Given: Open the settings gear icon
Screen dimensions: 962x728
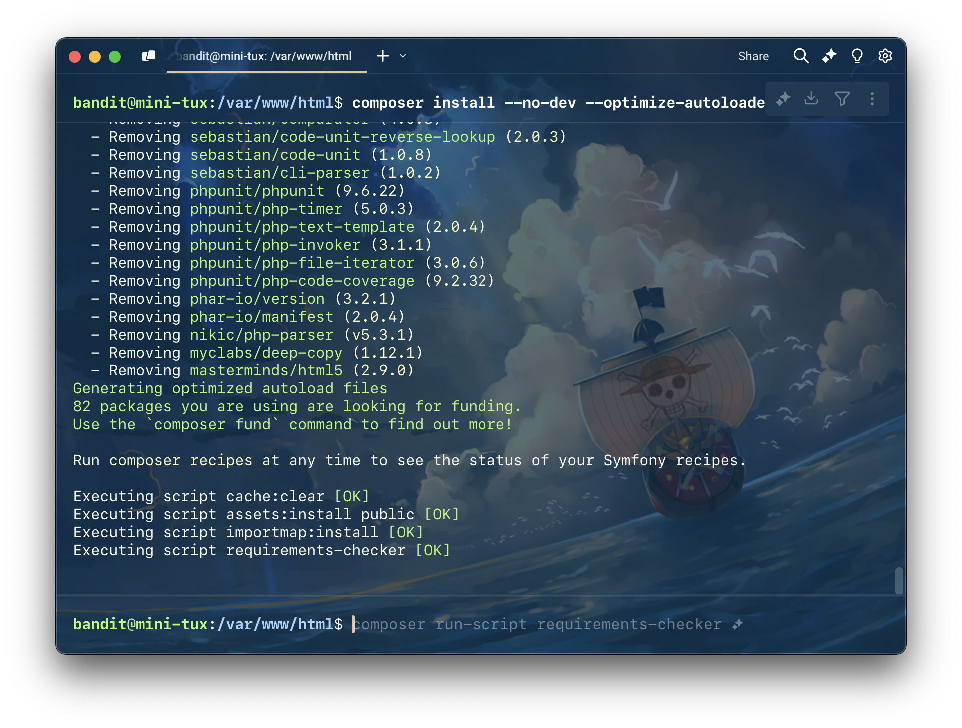Looking at the screenshot, I should tap(885, 56).
